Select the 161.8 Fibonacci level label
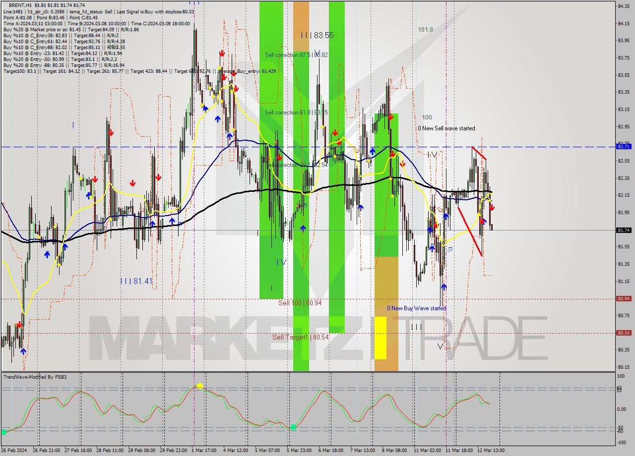Image resolution: width=635 pixels, height=456 pixels. [425, 30]
